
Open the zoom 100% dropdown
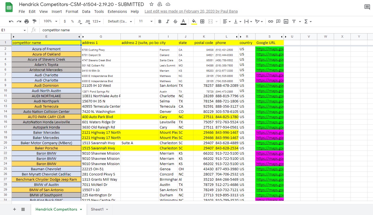[x=51, y=21]
